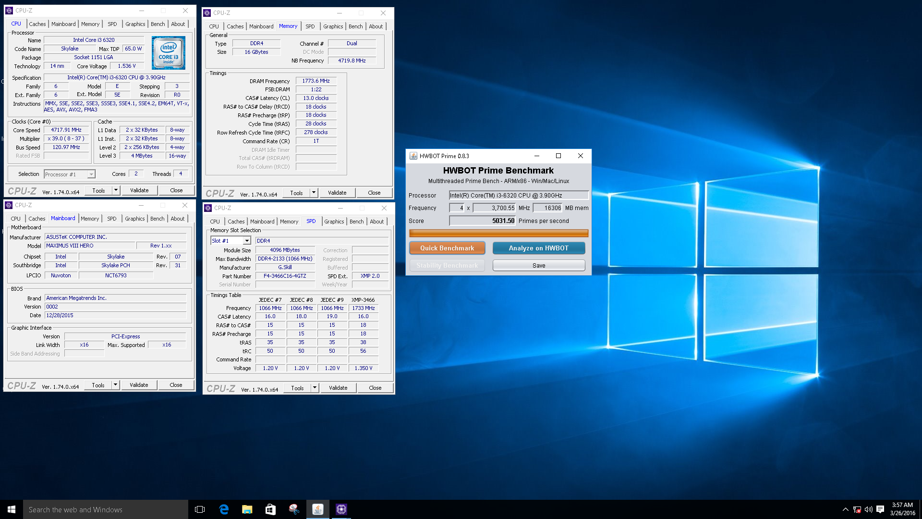922x519 pixels.
Task: Click the DRAM Frequency value 1773.6 MHz
Action: (316, 81)
